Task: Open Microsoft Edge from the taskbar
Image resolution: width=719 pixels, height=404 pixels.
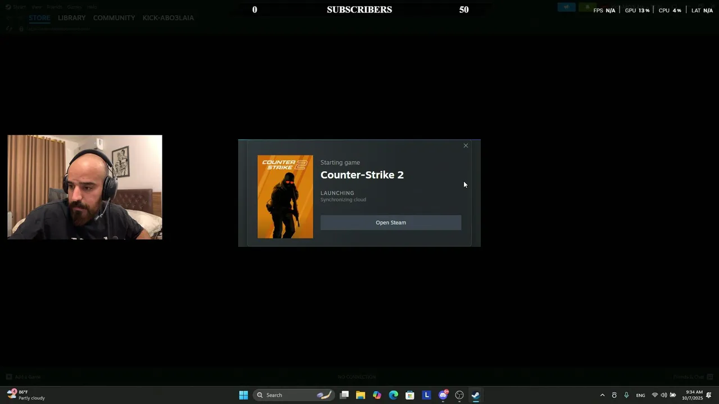Action: [394, 395]
